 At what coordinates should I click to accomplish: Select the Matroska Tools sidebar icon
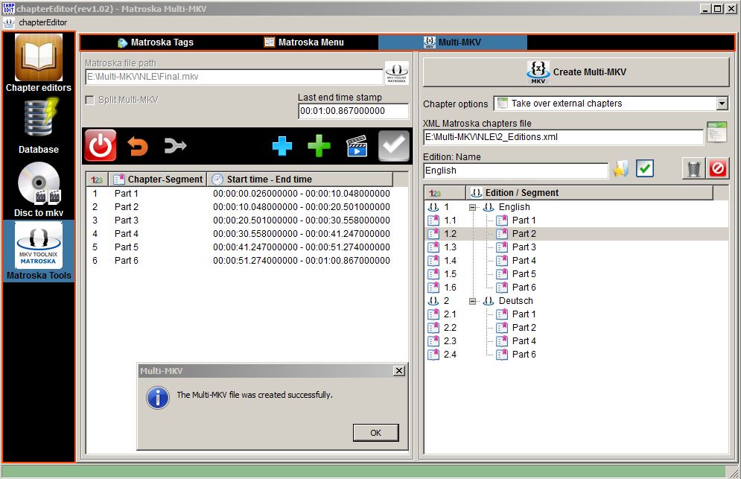39,251
